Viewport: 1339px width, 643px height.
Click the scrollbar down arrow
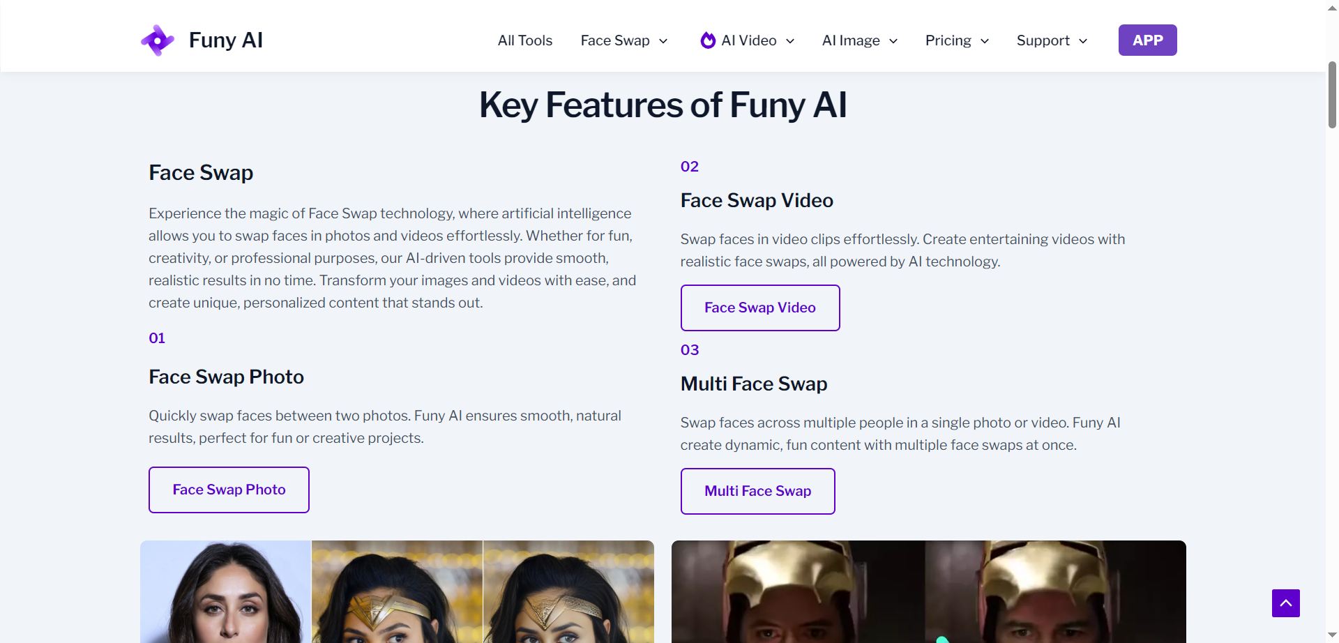click(x=1332, y=635)
